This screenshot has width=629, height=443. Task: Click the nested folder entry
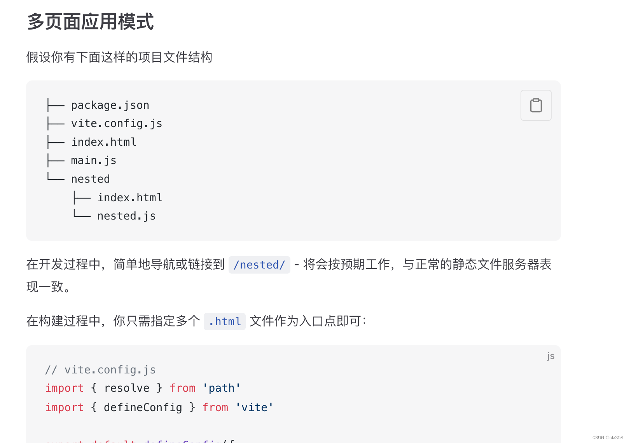[91, 179]
